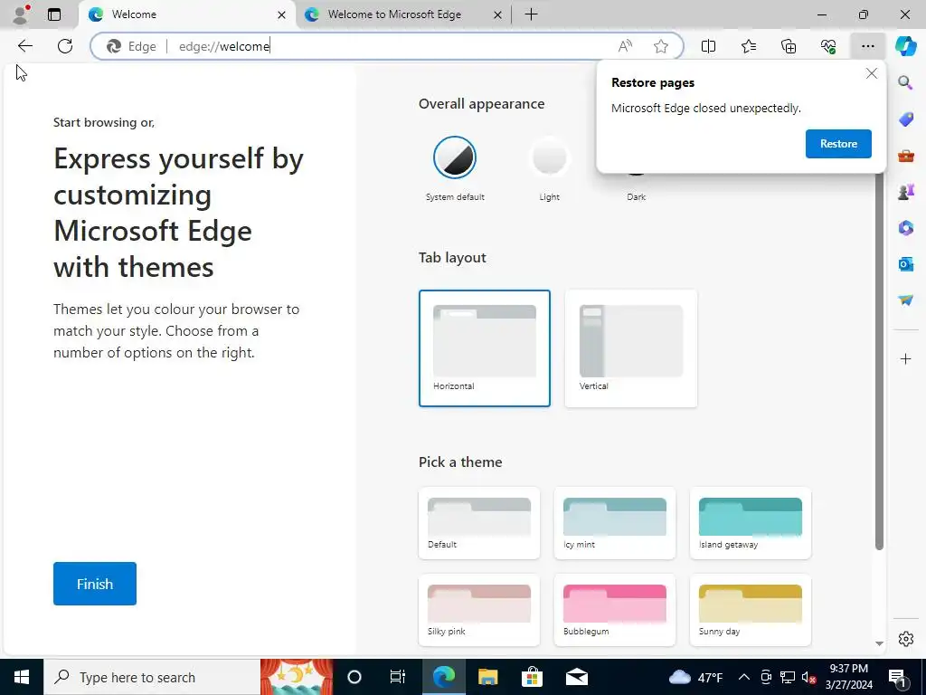Pick the Bubblegum theme

(x=615, y=610)
